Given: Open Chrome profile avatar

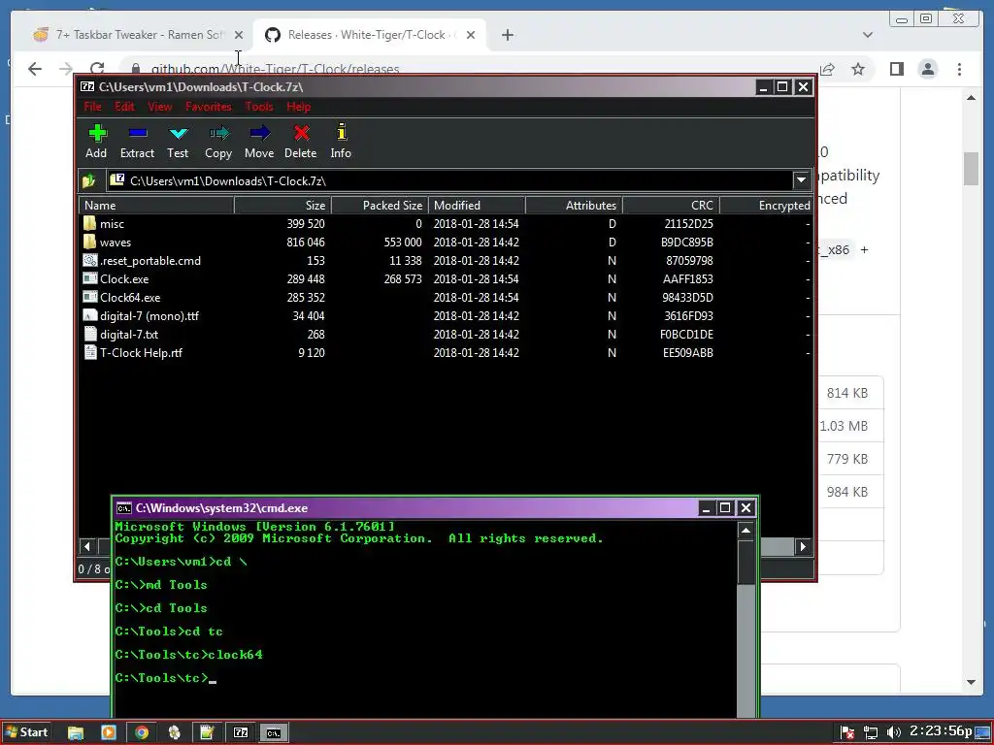Looking at the screenshot, I should point(928,69).
